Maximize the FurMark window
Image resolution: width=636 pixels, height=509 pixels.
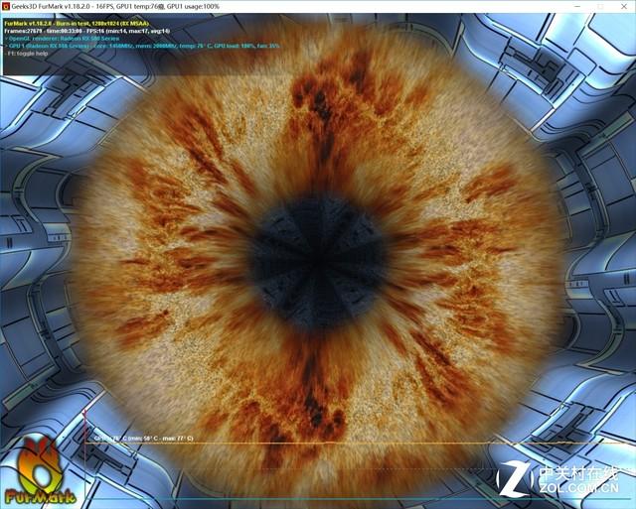coord(600,7)
